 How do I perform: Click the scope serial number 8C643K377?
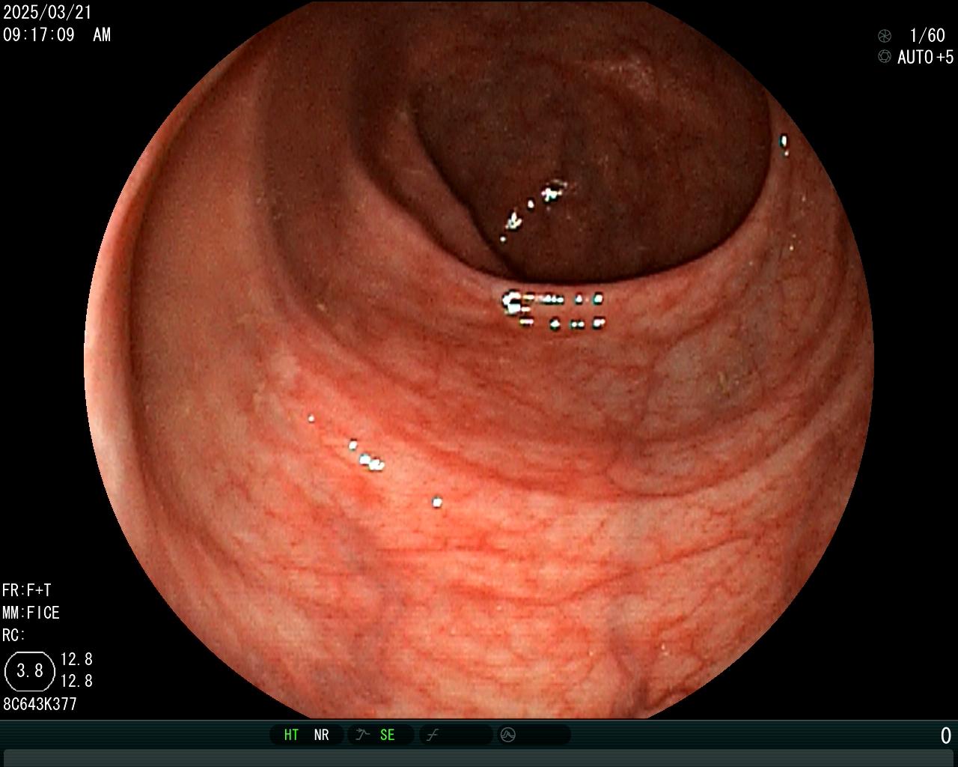click(x=40, y=704)
